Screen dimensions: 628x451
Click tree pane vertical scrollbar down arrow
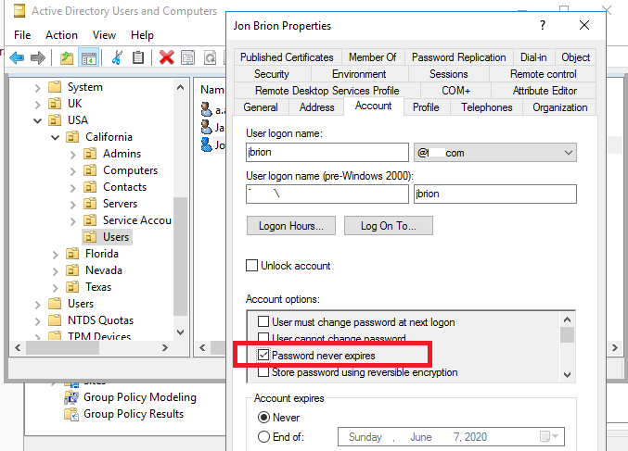[181, 332]
